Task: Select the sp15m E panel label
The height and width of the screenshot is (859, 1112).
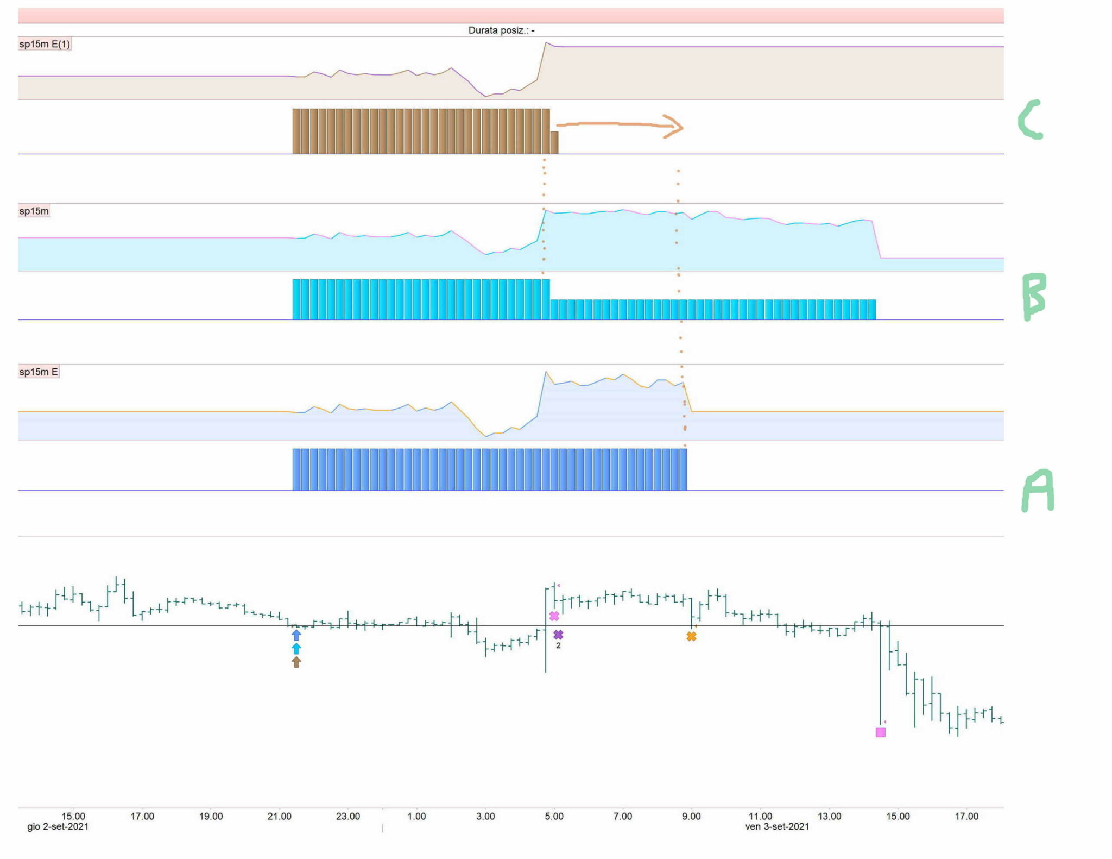Action: (39, 372)
